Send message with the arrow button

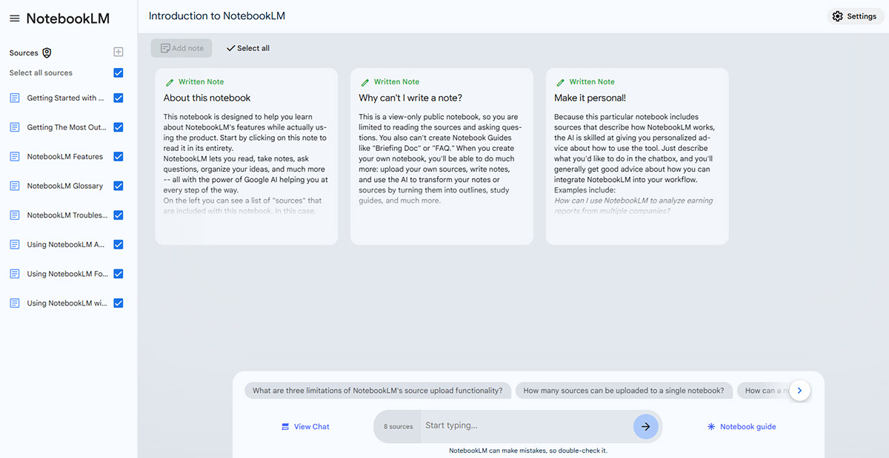645,426
